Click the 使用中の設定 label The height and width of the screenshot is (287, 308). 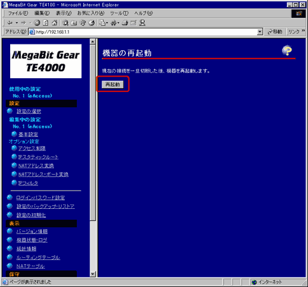pyautogui.click(x=25, y=89)
